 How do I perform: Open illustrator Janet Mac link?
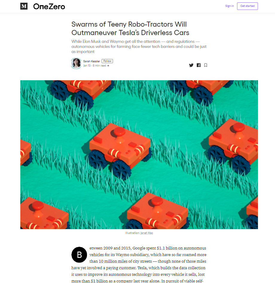coord(147,233)
